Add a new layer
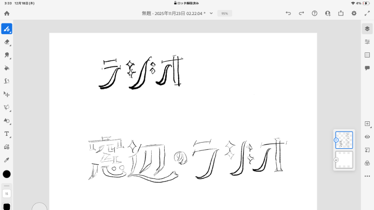 367,124
